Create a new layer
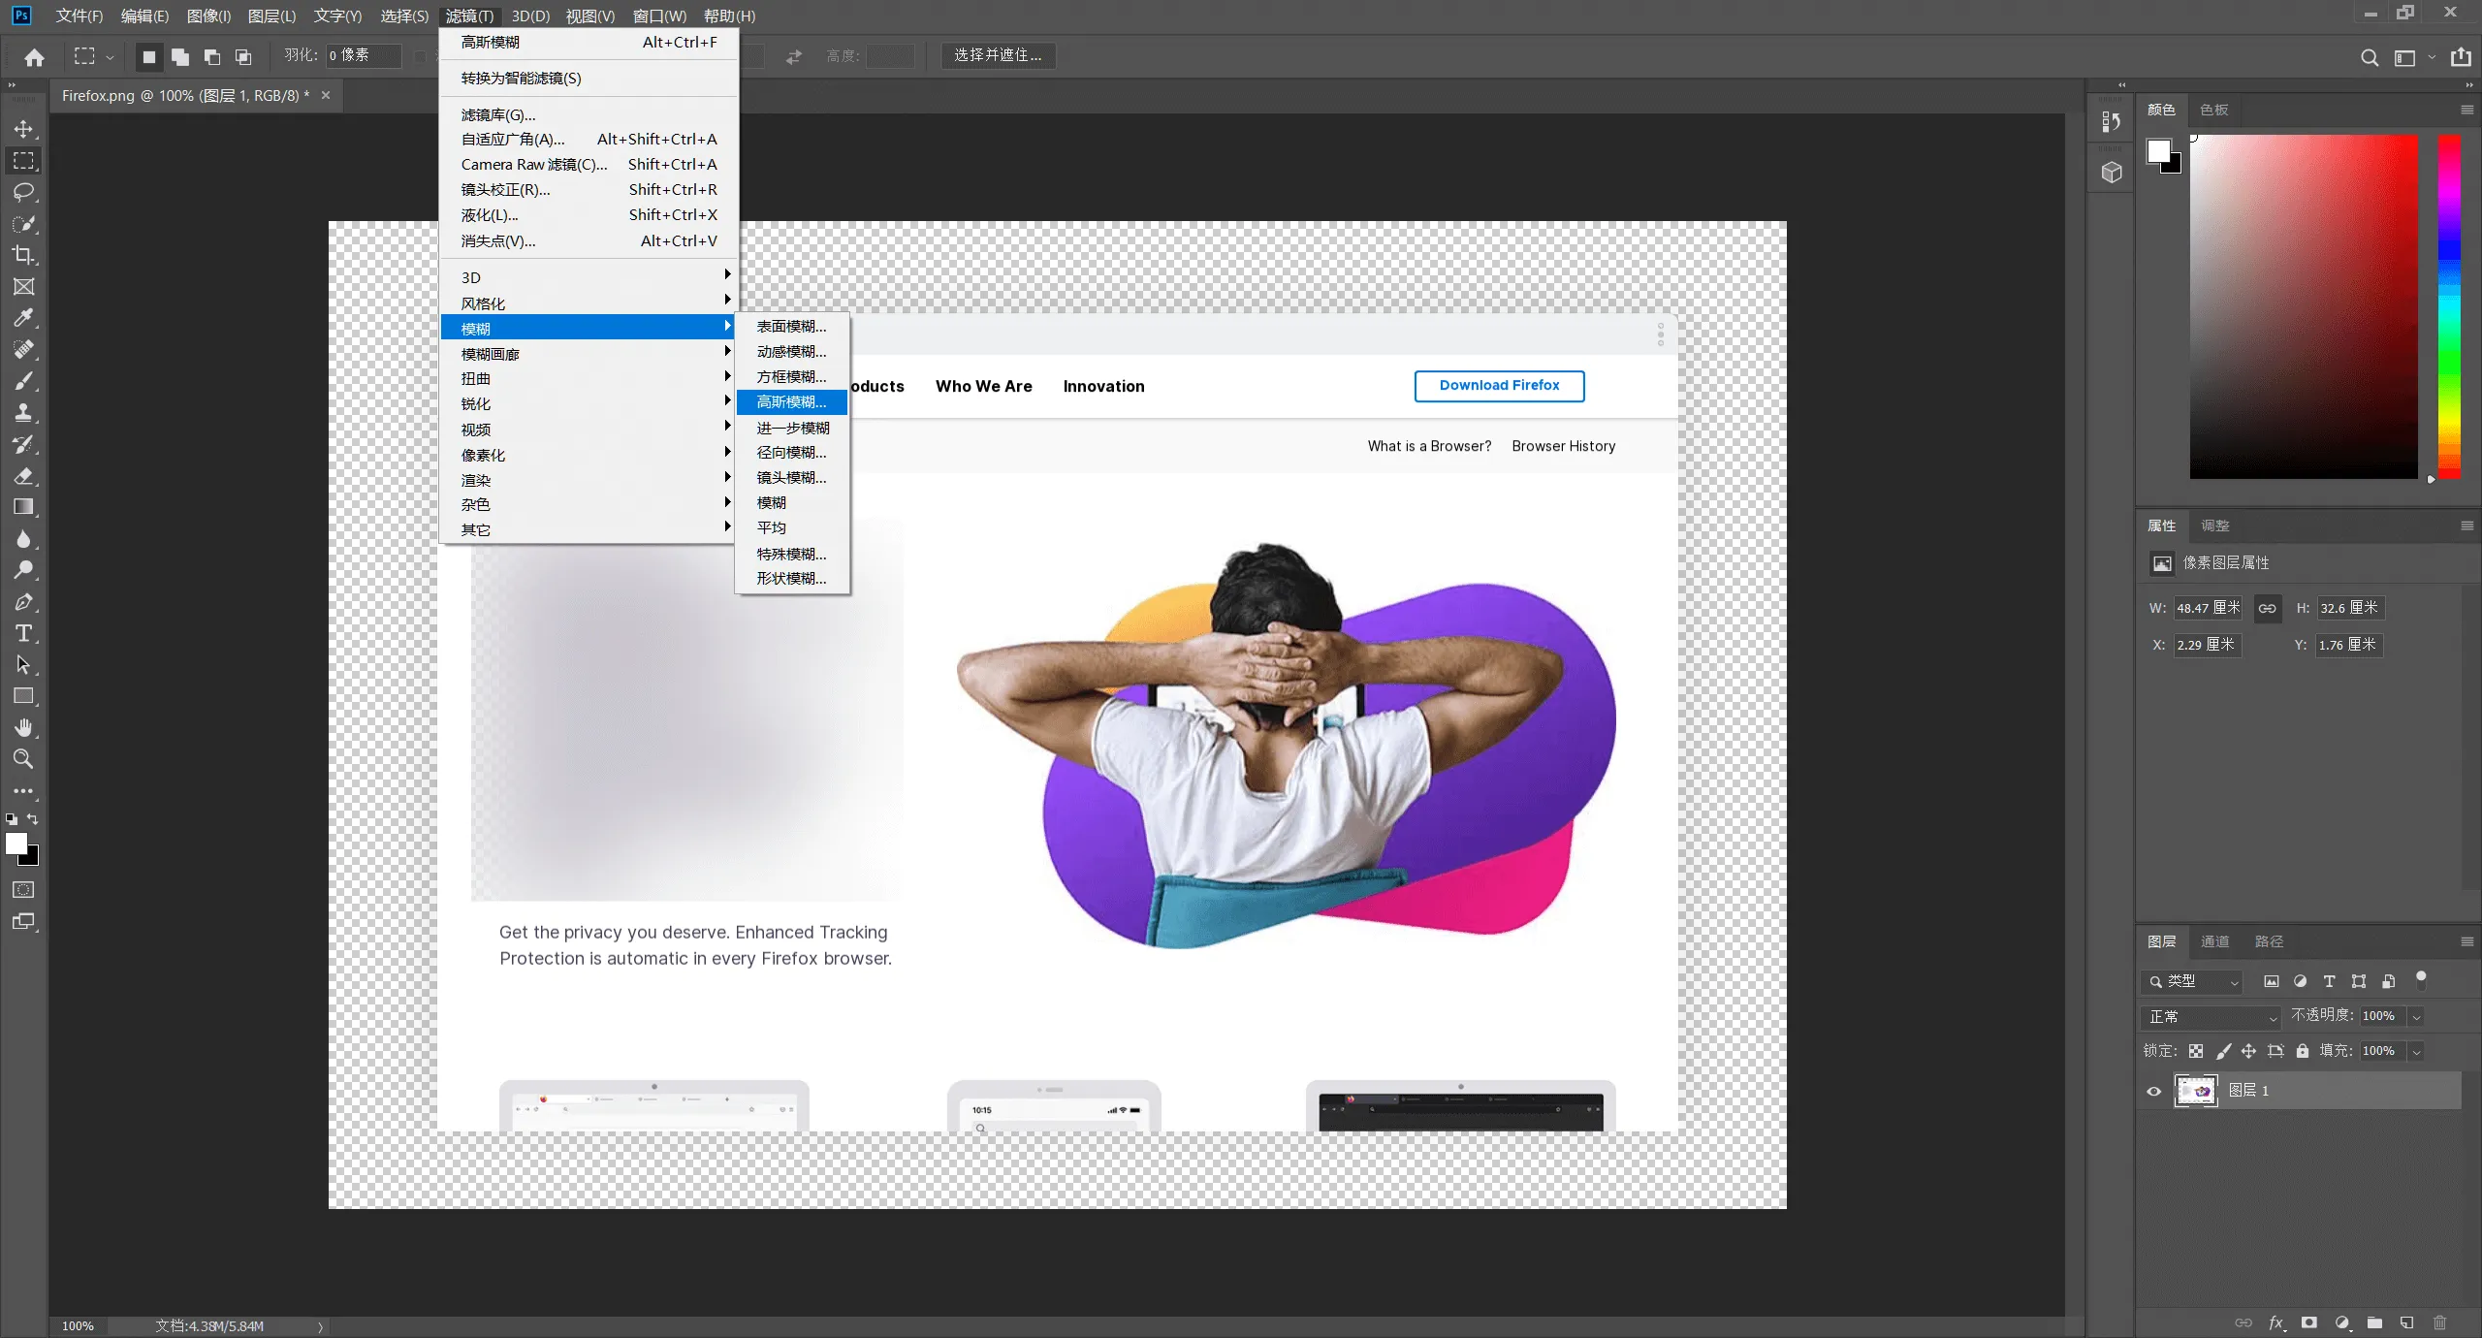2482x1338 pixels. [x=2405, y=1323]
